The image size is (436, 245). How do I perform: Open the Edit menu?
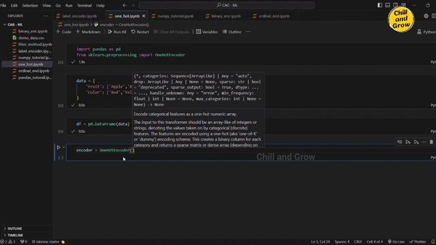click(14, 5)
